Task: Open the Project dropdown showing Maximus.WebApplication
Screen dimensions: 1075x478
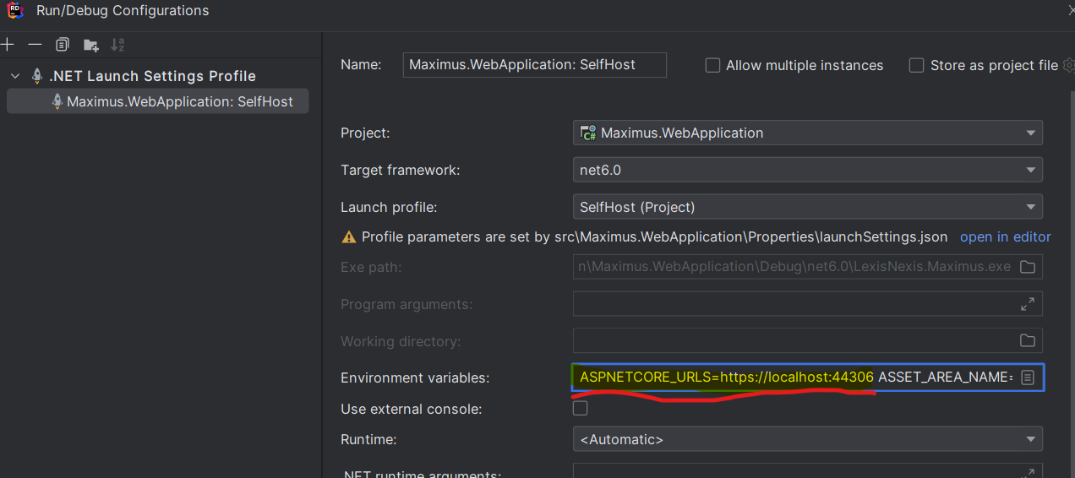Action: point(807,133)
